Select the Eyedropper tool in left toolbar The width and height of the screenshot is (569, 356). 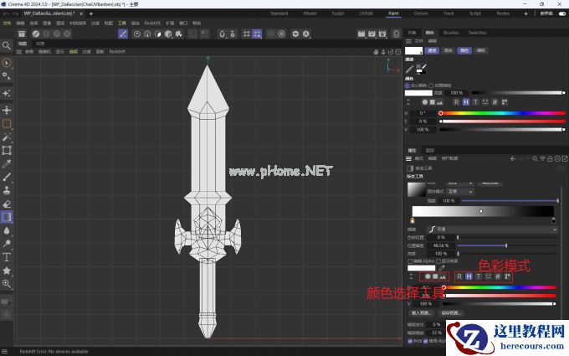click(7, 164)
